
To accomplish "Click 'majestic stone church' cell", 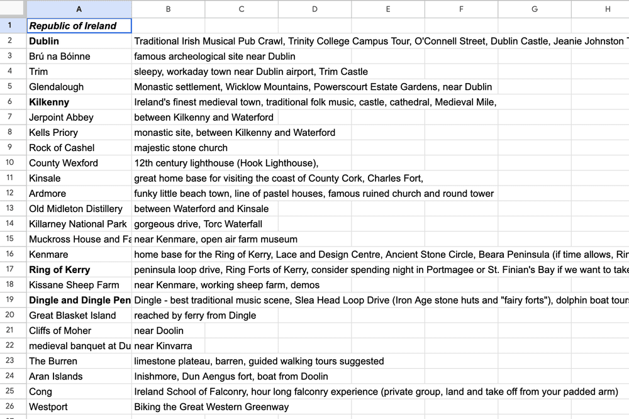I will tap(168, 148).
